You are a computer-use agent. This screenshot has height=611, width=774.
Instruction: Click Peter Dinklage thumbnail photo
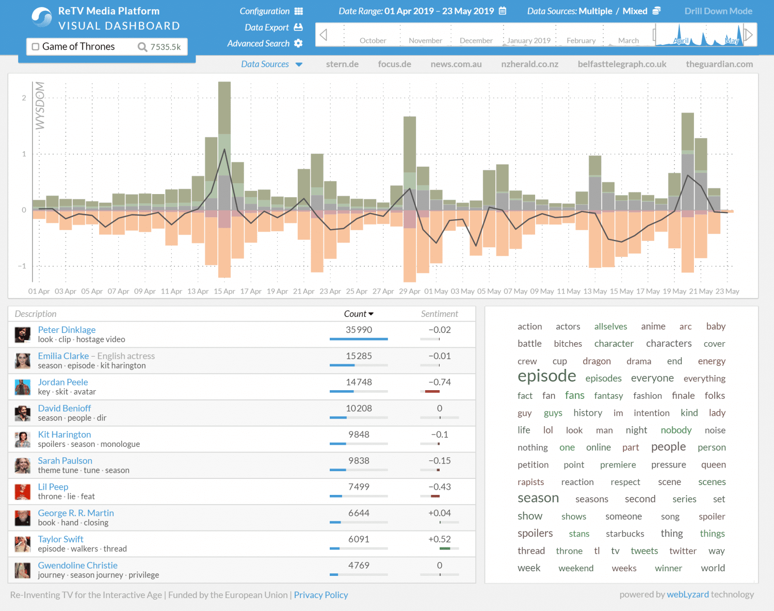click(23, 335)
